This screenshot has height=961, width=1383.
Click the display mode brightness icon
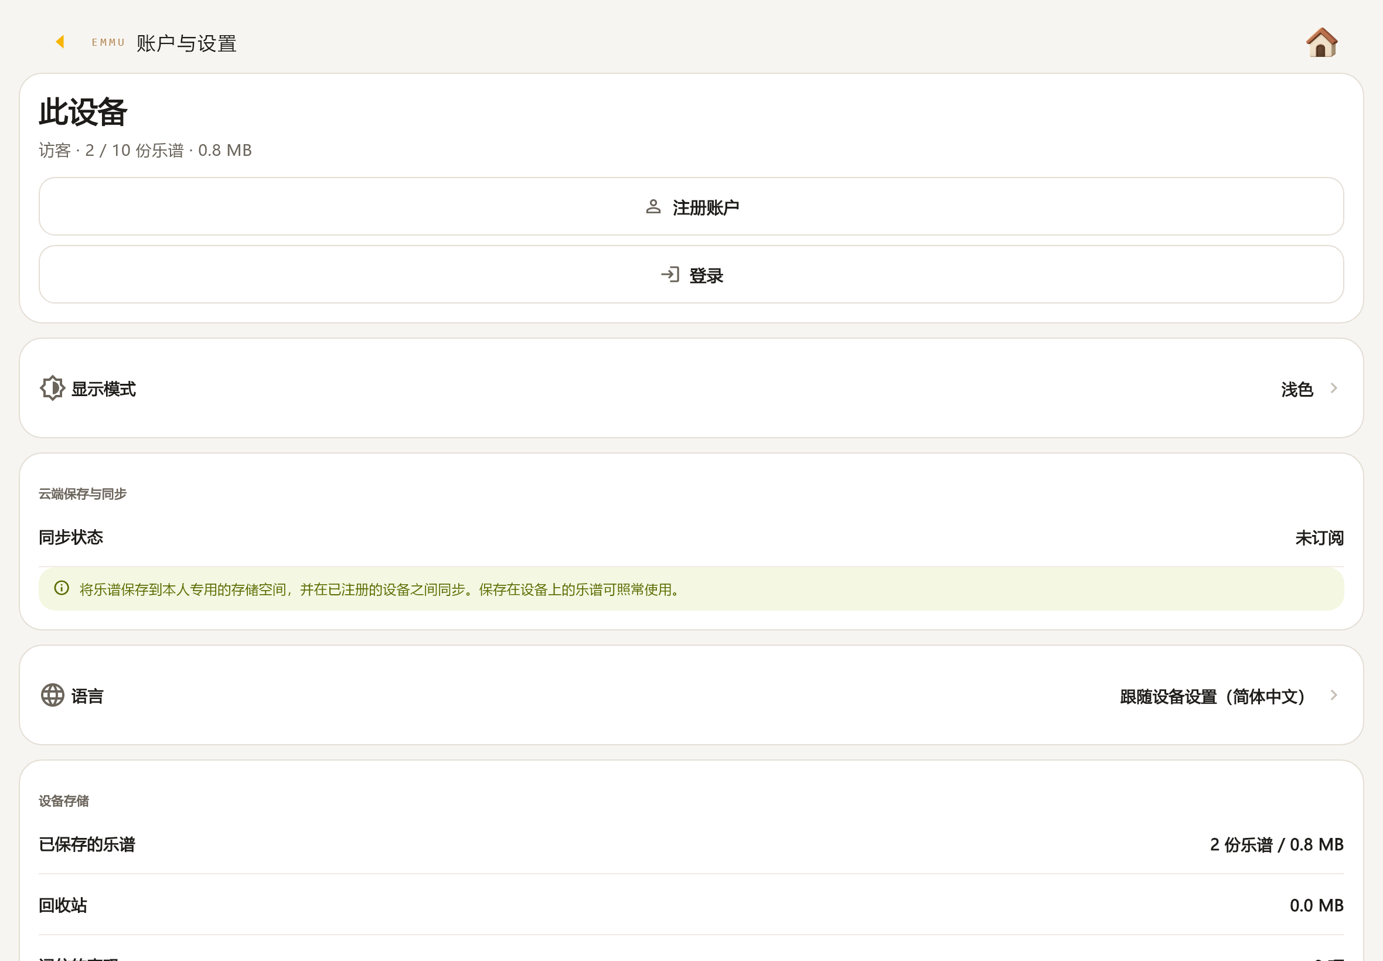coord(52,389)
